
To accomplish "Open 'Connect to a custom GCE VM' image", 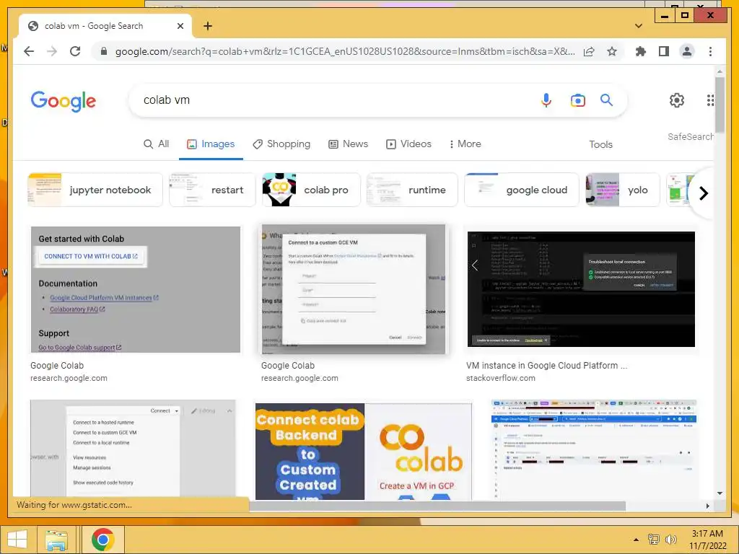I will (354, 289).
